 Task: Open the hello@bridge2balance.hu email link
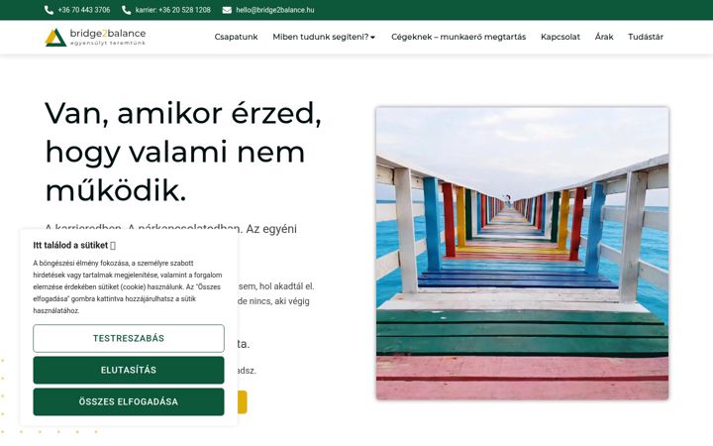tap(275, 10)
